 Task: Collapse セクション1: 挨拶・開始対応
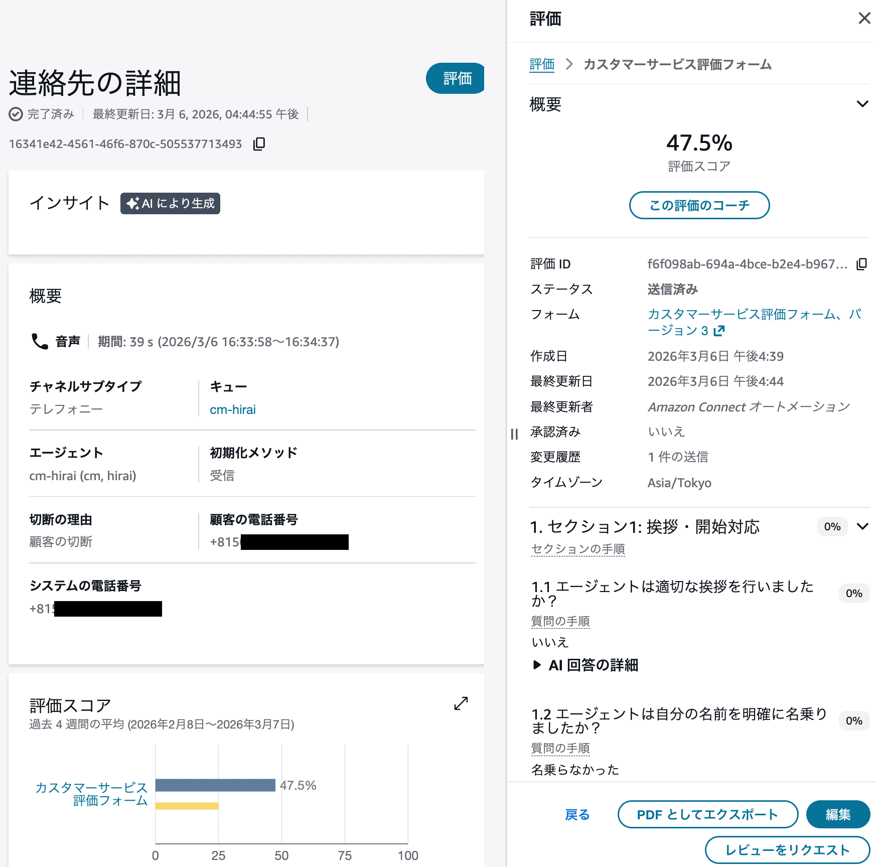[x=863, y=527]
